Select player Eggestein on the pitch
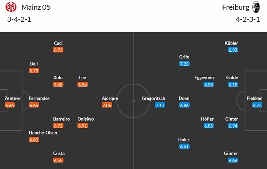The image size is (267, 169). coord(204,78)
